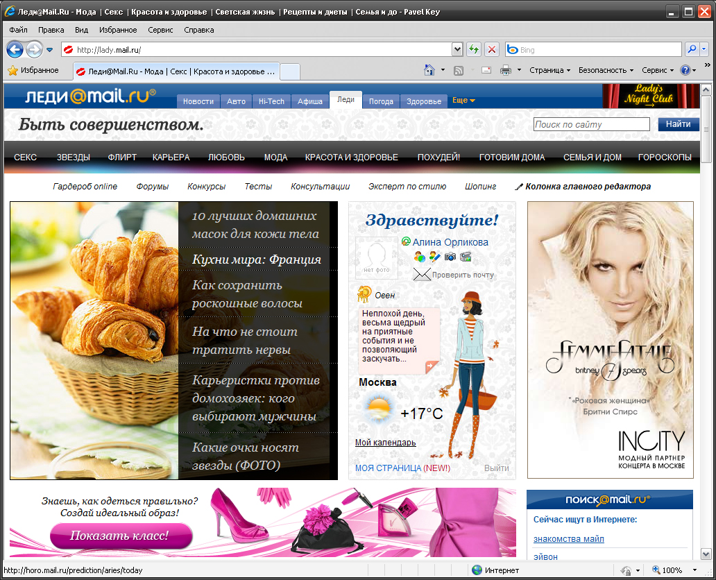Image resolution: width=716 pixels, height=580 pixels.
Task: Click the Mail.ru agent status icon by Алина
Action: (x=406, y=241)
